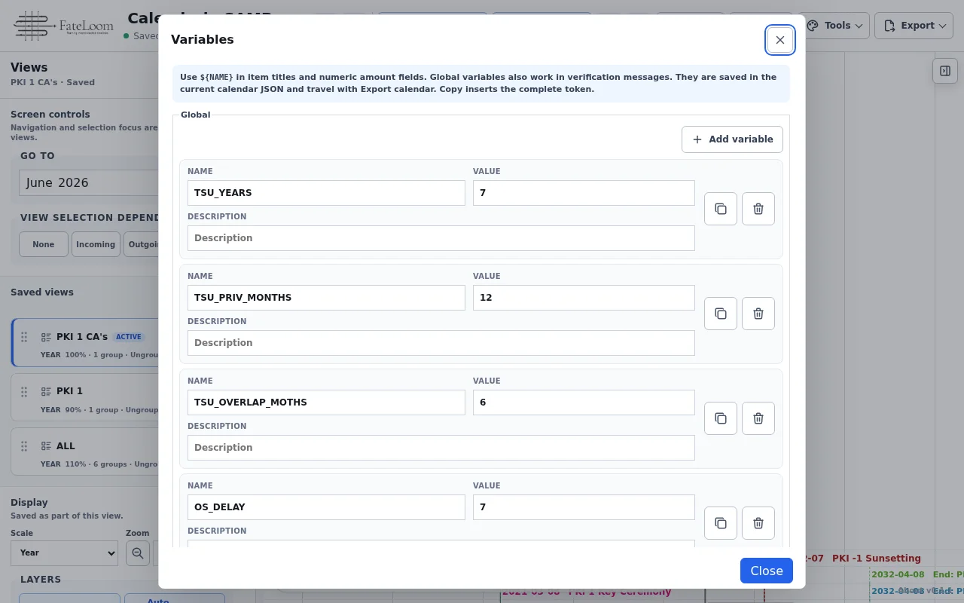The image size is (964, 603).
Task: Edit the TSU_OVERLAP_MOTHS name field
Action: pyautogui.click(x=326, y=403)
